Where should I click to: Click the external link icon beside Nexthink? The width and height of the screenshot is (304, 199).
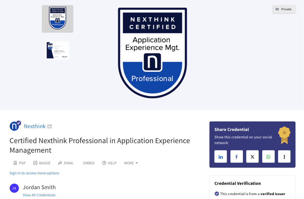click(49, 126)
